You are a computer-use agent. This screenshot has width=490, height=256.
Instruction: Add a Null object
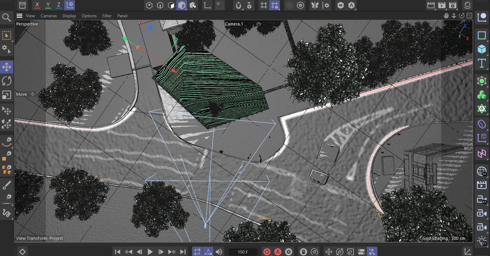pyautogui.click(x=482, y=18)
